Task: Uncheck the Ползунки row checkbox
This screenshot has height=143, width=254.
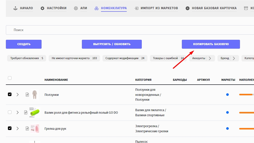Action: [x=10, y=94]
